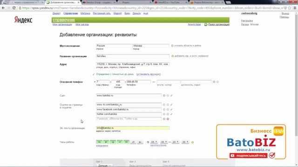
Task: Open the closing minutes dropdown after 20
Action: point(185,142)
